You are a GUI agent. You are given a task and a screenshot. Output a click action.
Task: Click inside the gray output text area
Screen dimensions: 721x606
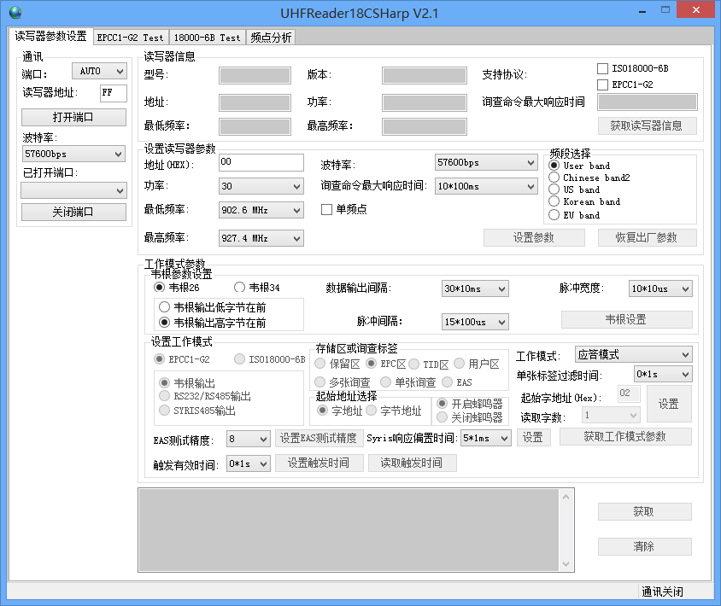[x=349, y=530]
